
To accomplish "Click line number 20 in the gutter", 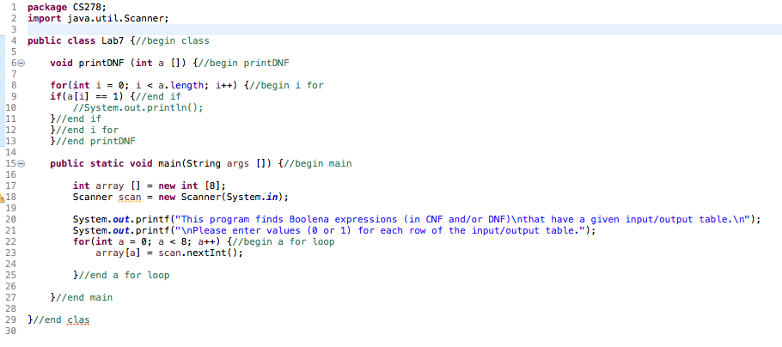I will coord(12,219).
